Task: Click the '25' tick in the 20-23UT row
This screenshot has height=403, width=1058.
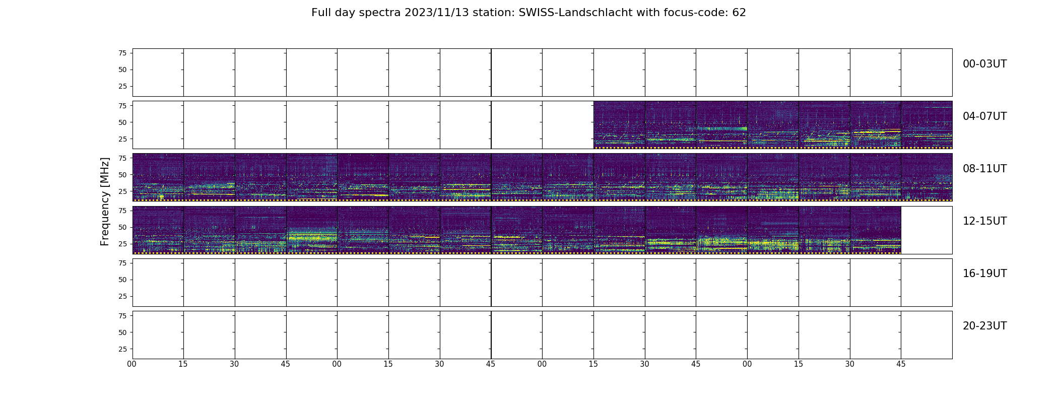Action: click(122, 349)
